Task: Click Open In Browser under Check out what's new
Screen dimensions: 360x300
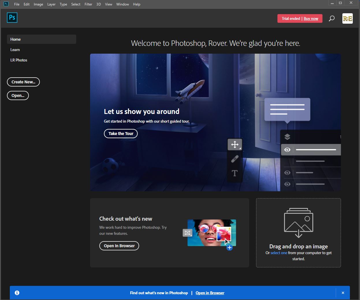Action: click(119, 246)
